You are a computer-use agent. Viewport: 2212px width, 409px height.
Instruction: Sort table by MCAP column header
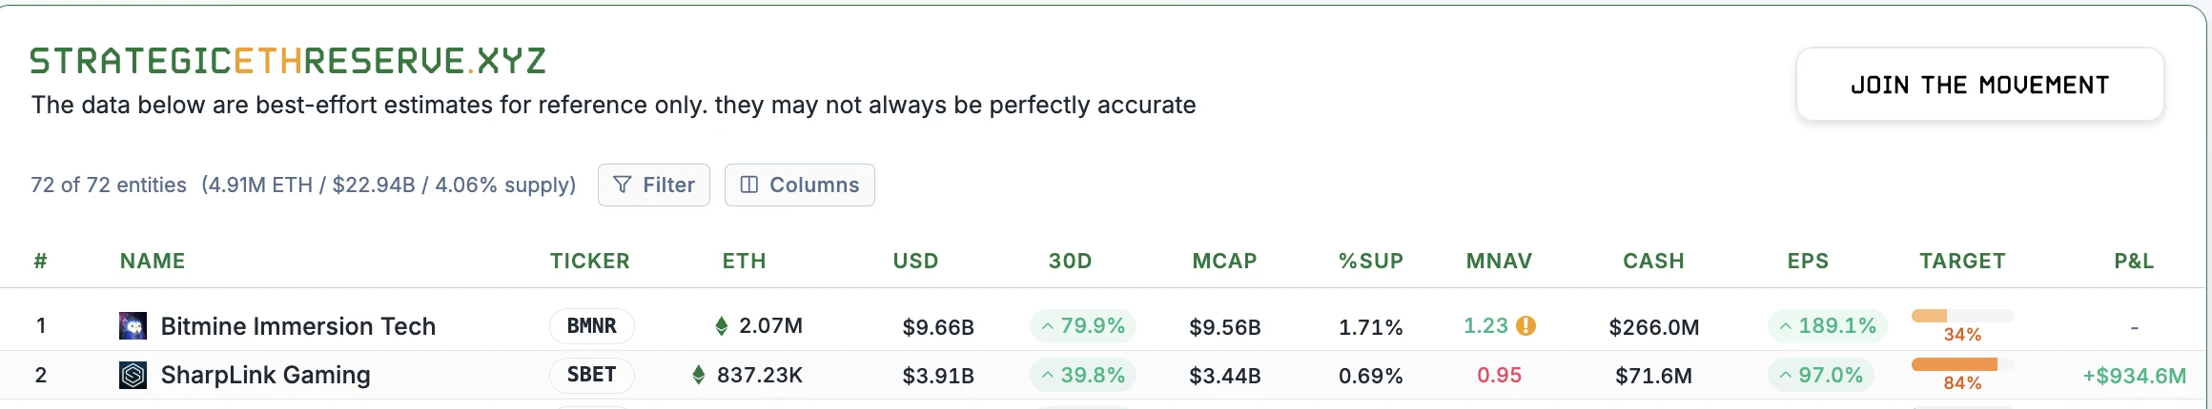click(x=1224, y=262)
